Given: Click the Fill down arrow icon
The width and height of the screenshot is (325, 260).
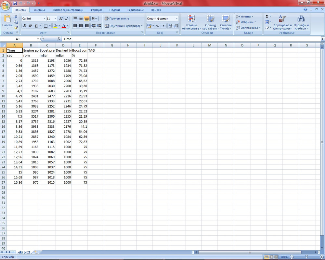Looking at the screenshot, I should pos(267,22).
